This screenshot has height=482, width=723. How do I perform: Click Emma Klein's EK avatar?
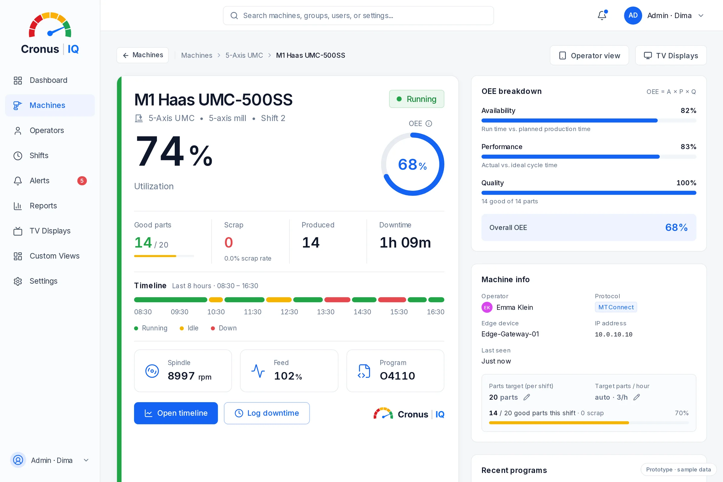click(x=487, y=307)
